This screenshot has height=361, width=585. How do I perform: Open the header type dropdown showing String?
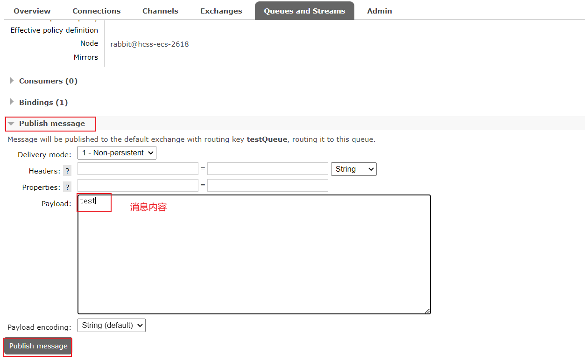click(353, 169)
